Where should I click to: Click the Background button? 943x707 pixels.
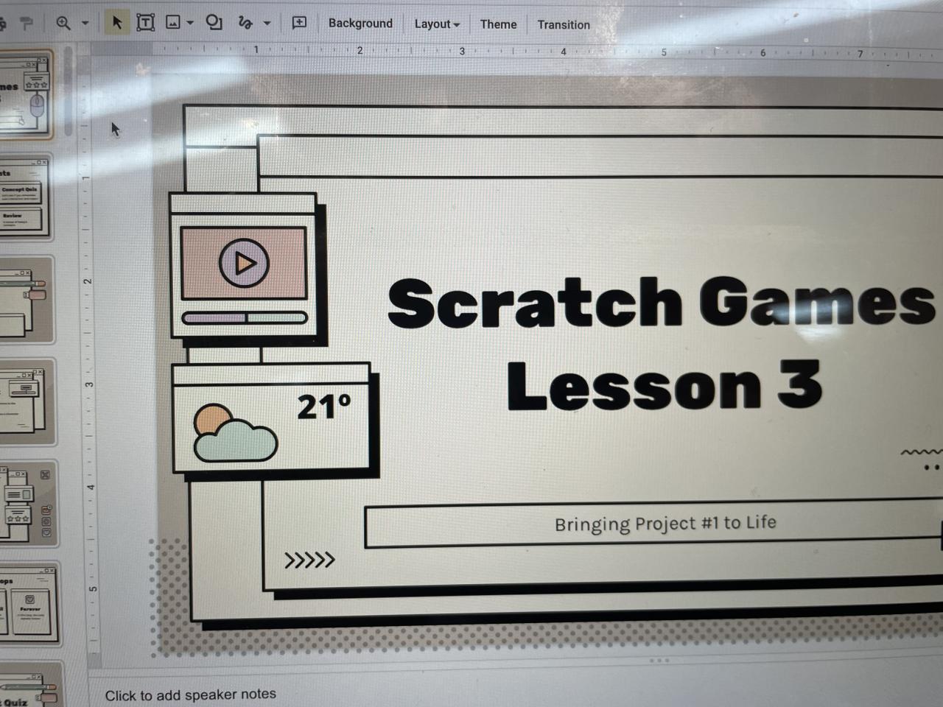[x=360, y=24]
